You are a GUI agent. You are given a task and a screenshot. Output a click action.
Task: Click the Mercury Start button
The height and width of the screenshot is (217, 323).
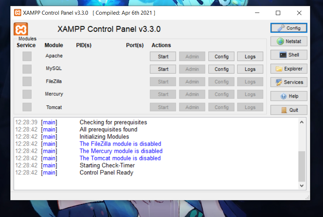pos(163,94)
